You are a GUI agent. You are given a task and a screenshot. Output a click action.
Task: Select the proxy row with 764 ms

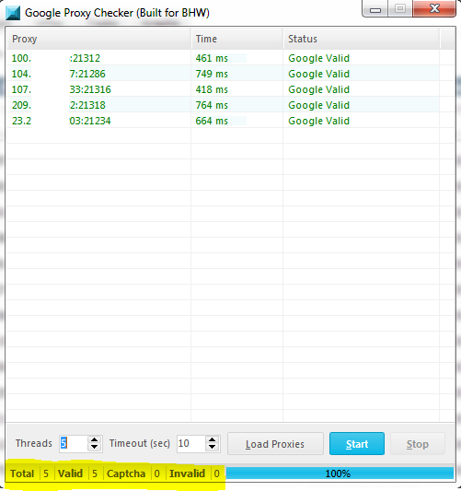pos(223,105)
